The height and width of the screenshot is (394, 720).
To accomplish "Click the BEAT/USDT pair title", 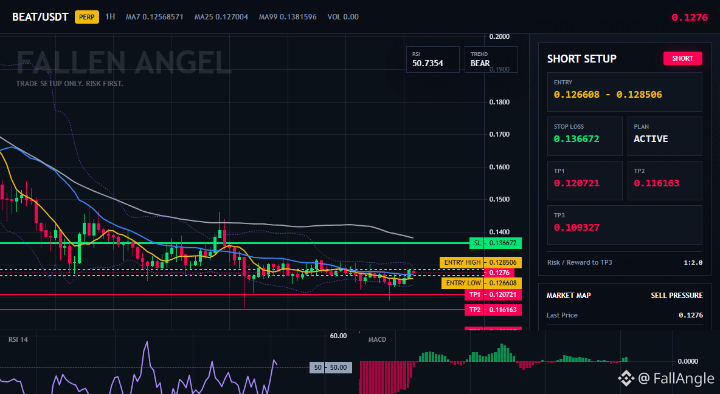I will pos(40,17).
